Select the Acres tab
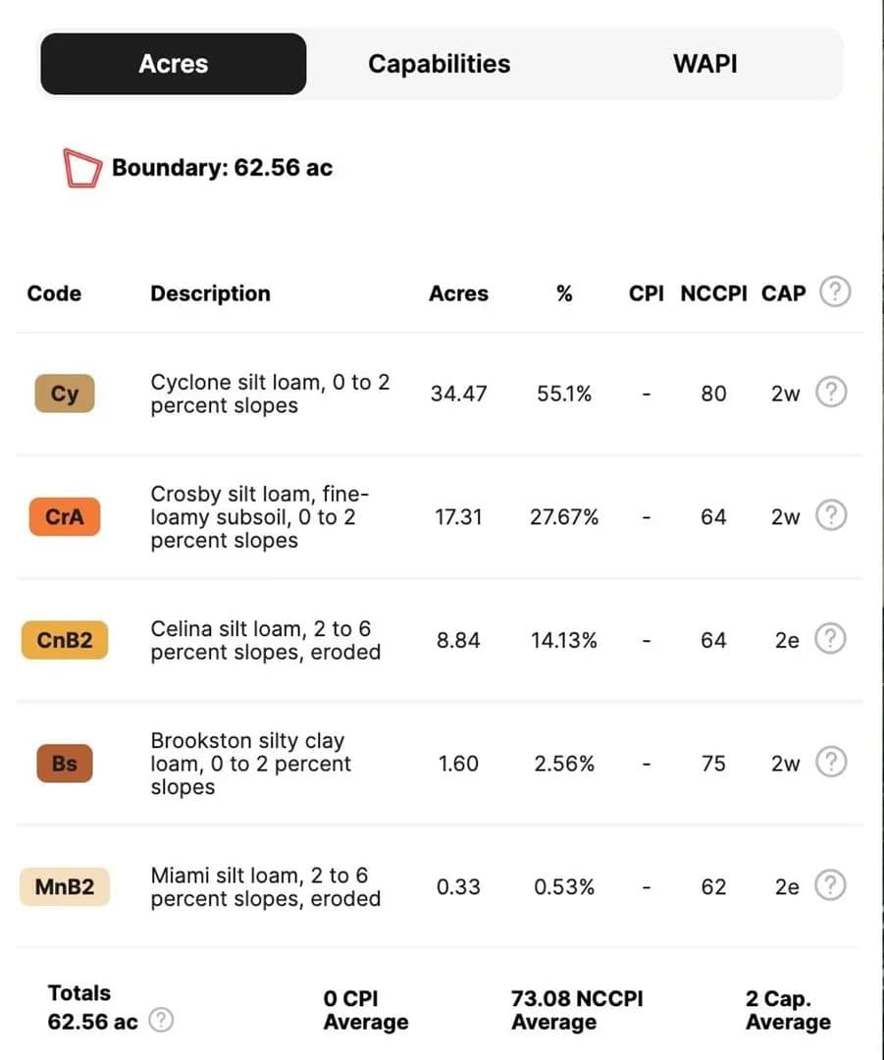Viewport: 884px width, 1060px height. coord(174,65)
